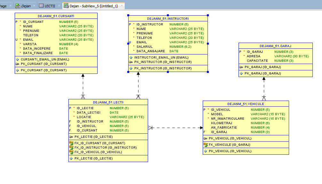Click the diamond icon beside INSTRUCTORI_EMAIL_UN
The width and height of the screenshot is (322, 184).
pyautogui.click(x=131, y=57)
